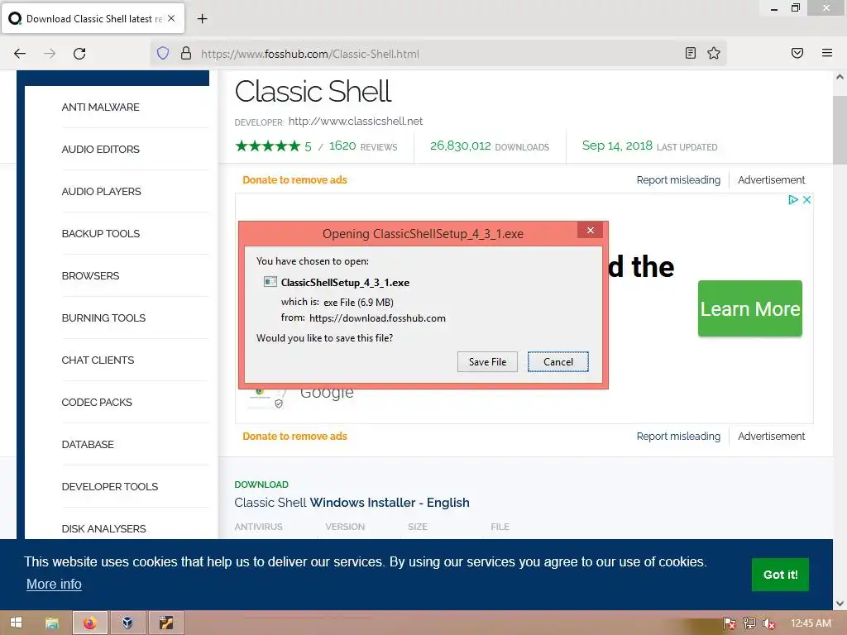Click the page vertical scrollbar thumb
The height and width of the screenshot is (635, 847).
[x=840, y=130]
